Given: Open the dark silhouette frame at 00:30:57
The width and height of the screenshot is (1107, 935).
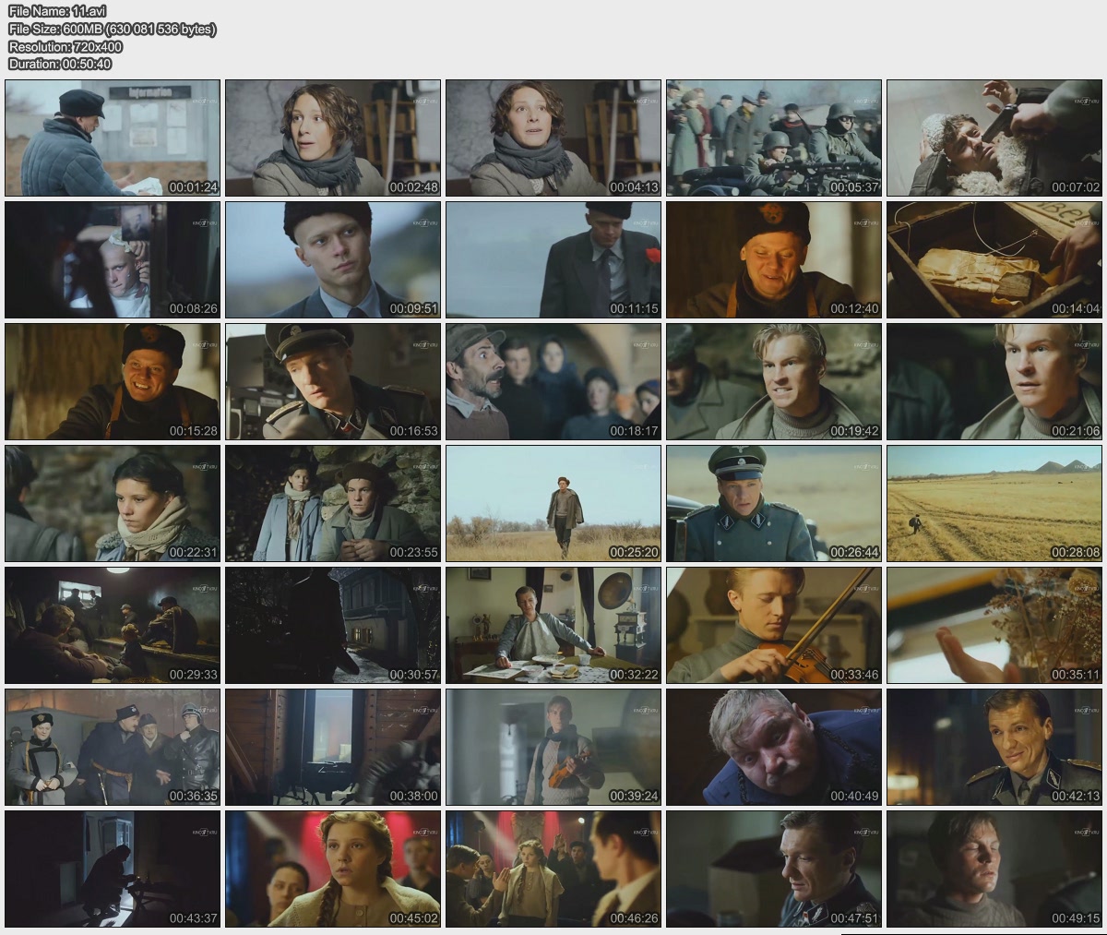Looking at the screenshot, I should coord(333,625).
